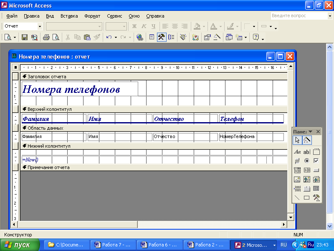Toggle Select Objects arrow in toolbox

(x=297, y=140)
